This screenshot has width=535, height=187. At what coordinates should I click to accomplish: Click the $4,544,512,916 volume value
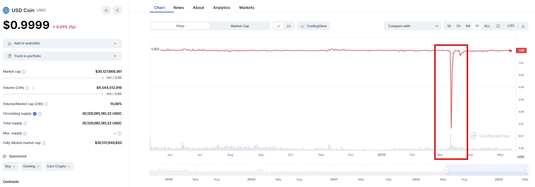coord(109,87)
